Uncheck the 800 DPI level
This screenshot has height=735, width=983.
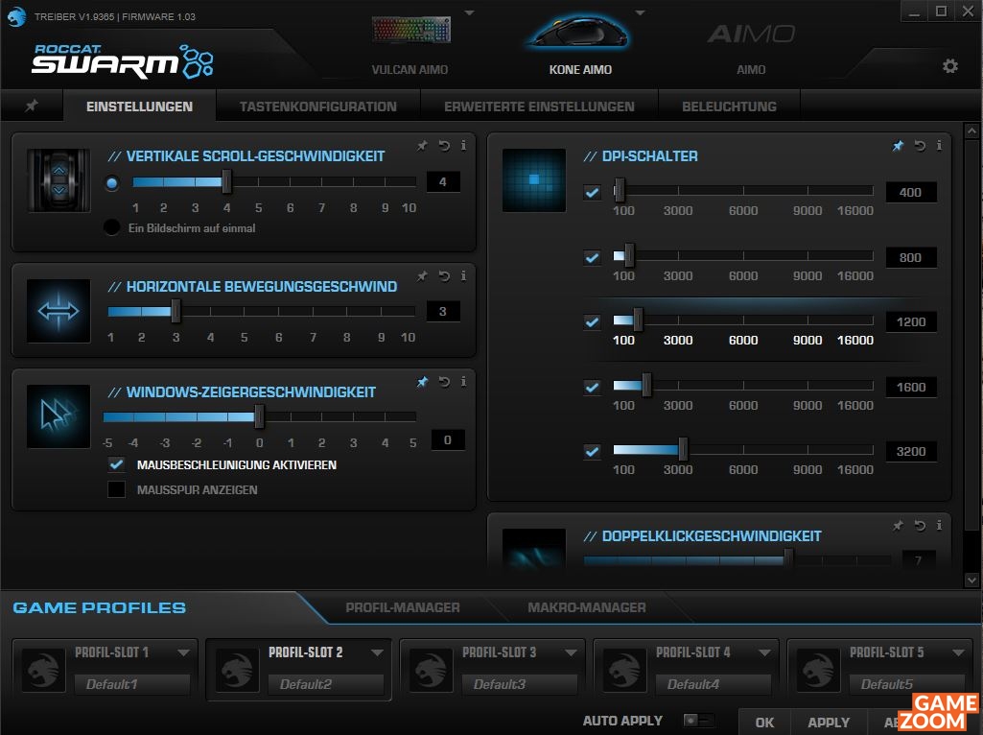point(592,257)
